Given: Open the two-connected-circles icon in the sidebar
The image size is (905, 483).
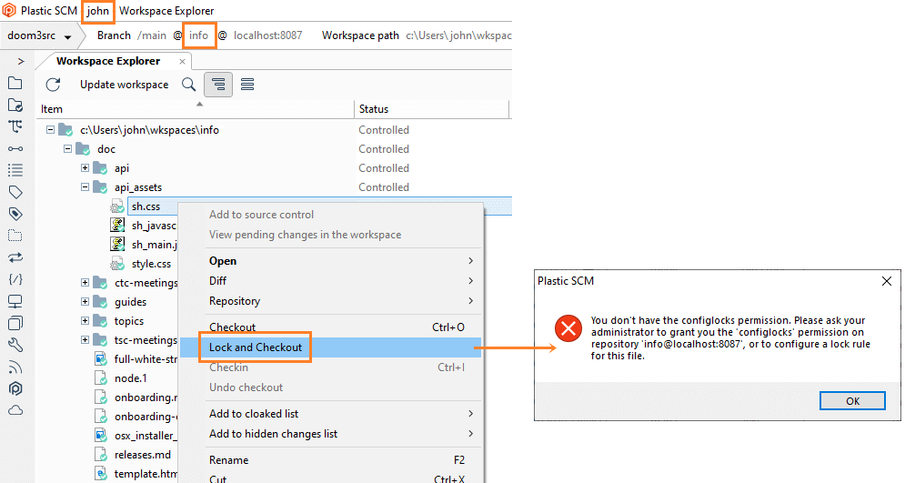Looking at the screenshot, I should (x=15, y=148).
